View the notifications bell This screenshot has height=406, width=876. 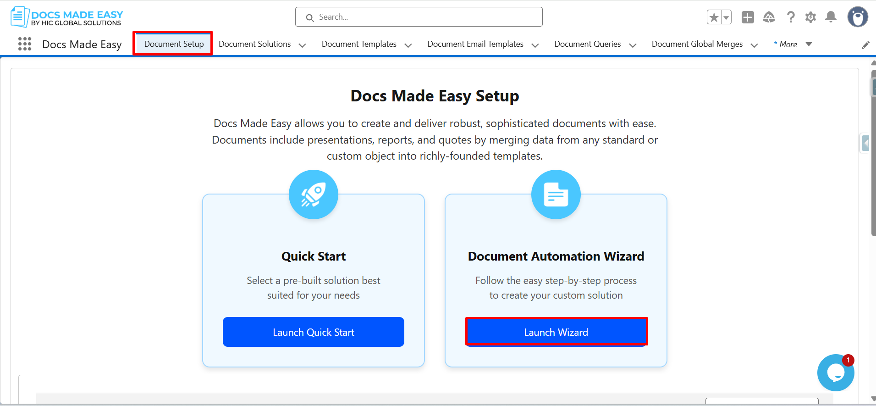coord(831,17)
